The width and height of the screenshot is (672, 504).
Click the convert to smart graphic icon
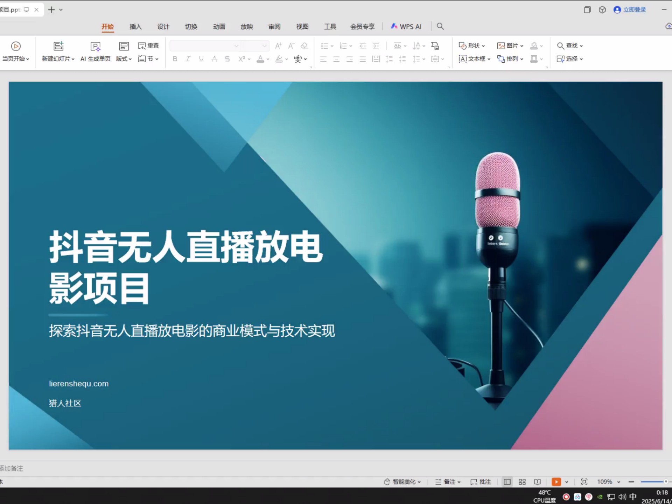pyautogui.click(x=435, y=45)
